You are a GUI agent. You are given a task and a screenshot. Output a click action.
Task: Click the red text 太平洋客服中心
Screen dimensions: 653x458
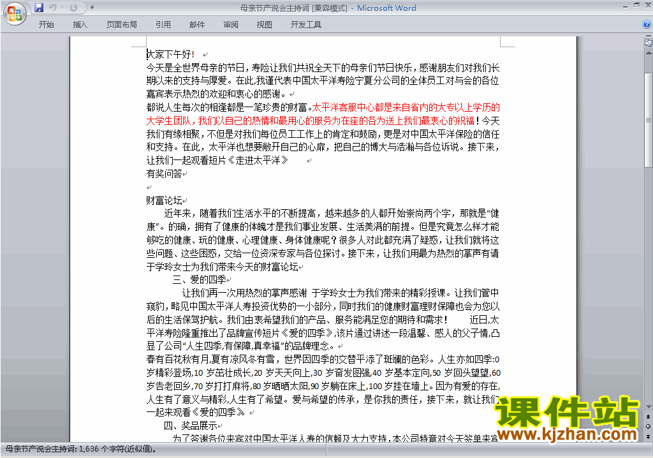[x=342, y=108]
